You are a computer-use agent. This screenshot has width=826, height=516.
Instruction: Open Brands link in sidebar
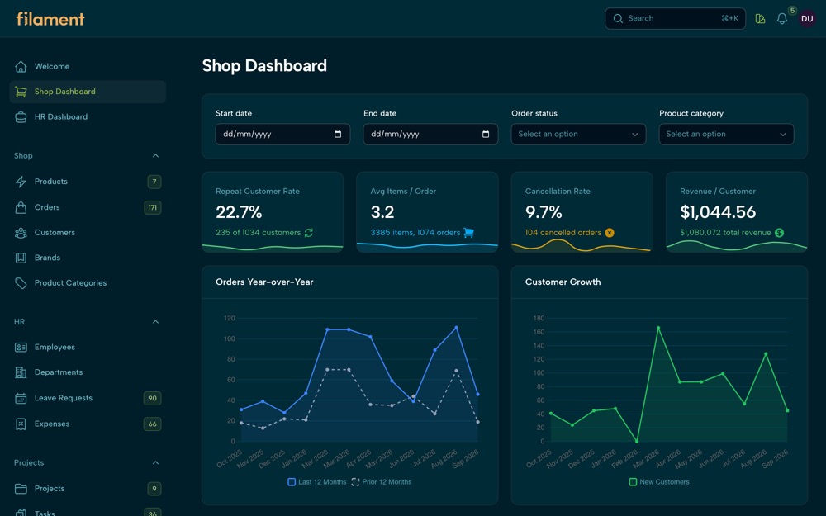(88, 258)
